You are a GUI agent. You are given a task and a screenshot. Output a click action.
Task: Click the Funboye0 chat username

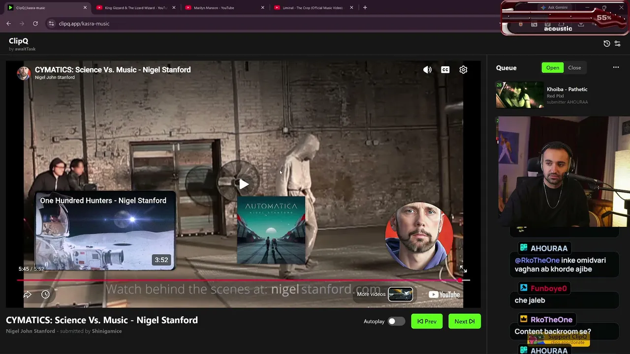[x=548, y=289]
